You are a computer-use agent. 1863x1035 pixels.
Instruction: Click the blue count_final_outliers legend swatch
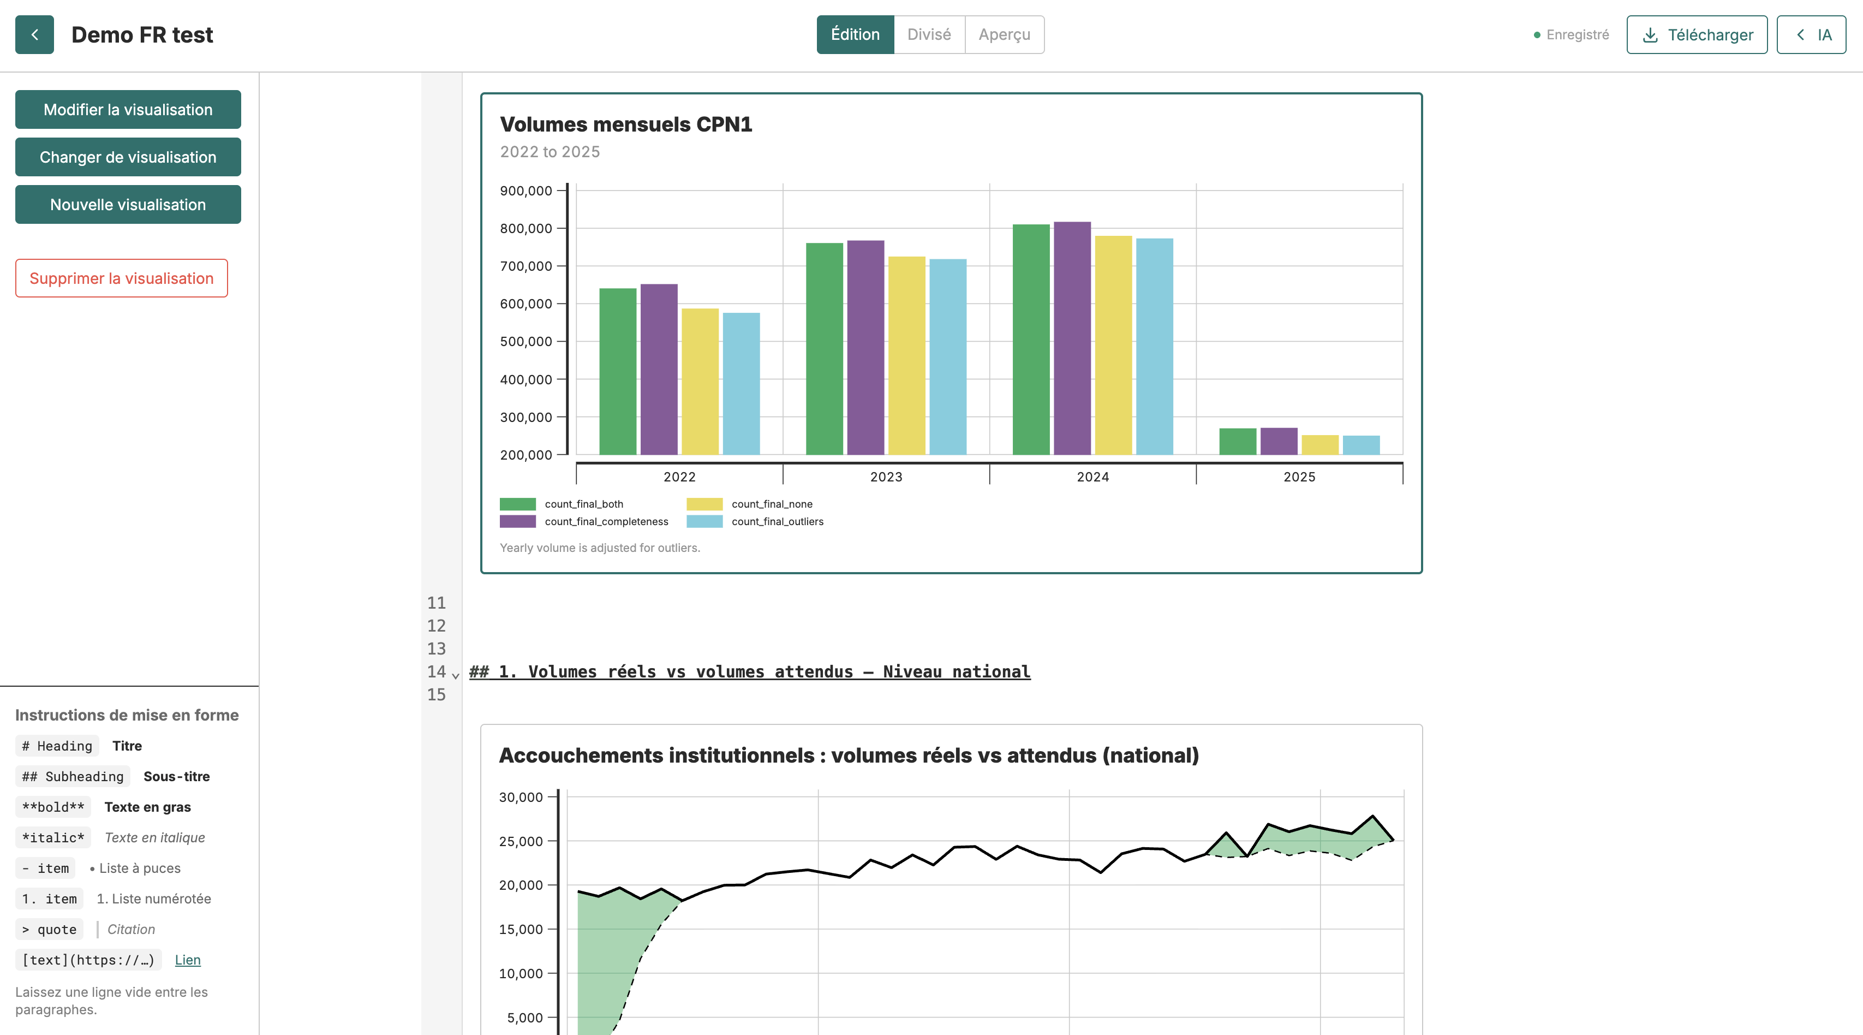pos(704,521)
